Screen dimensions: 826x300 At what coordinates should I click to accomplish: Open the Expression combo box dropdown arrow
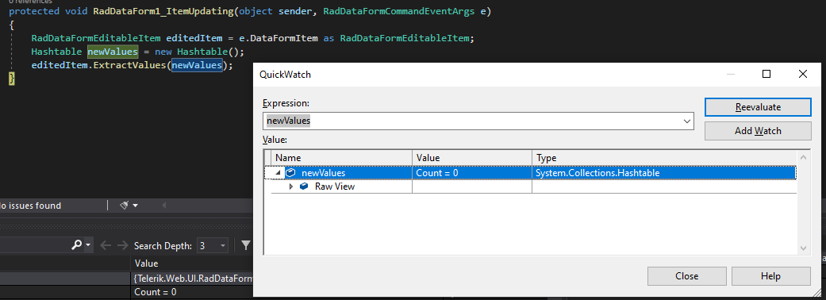click(x=687, y=121)
